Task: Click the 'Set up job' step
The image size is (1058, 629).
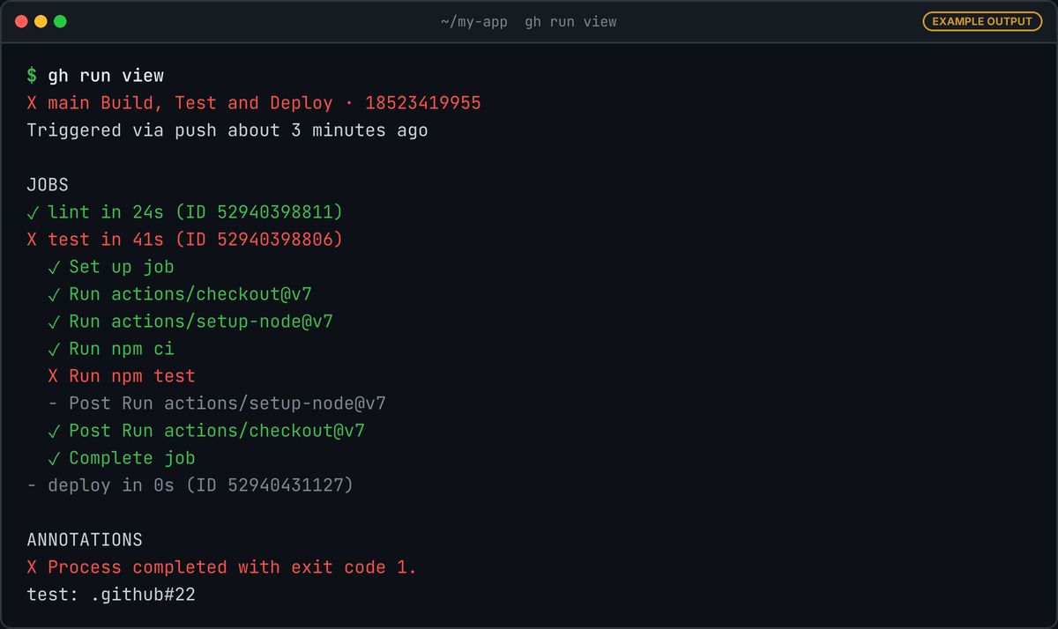Action: (111, 267)
